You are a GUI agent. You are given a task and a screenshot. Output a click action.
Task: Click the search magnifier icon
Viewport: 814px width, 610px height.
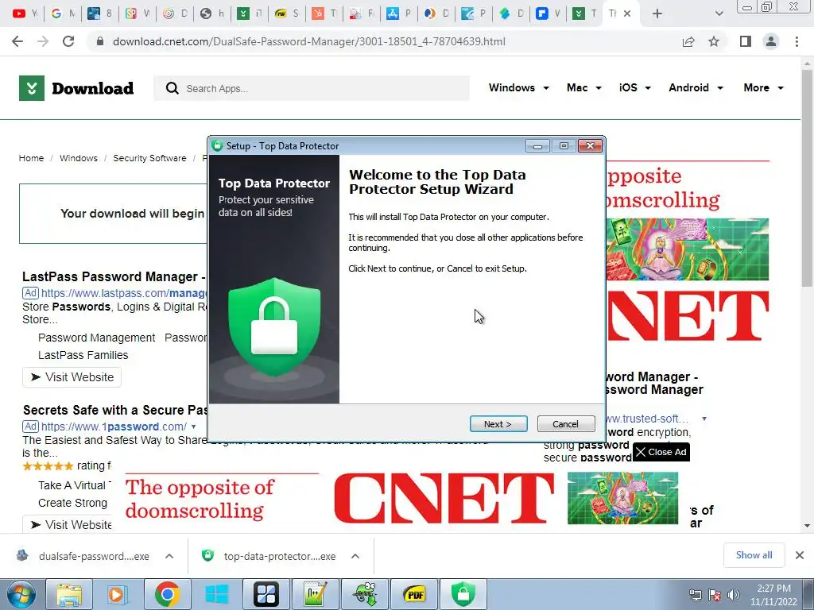(x=172, y=88)
